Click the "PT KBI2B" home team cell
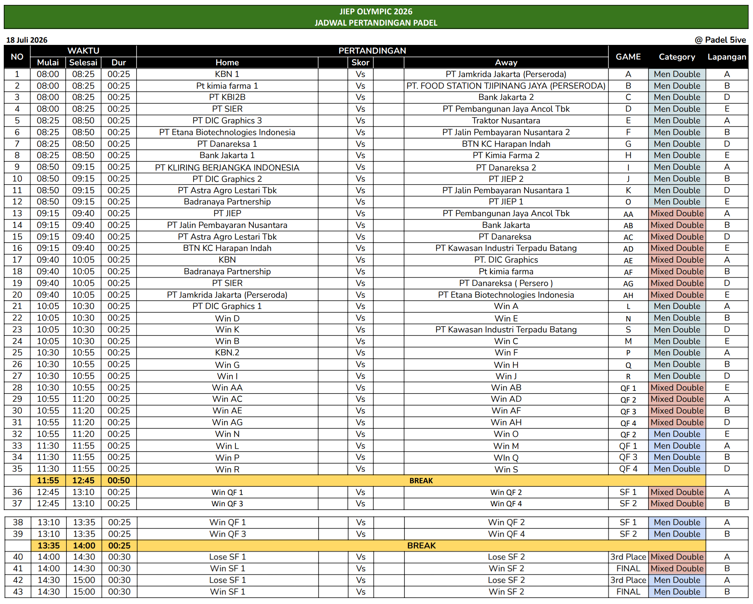Viewport: 753px width, 604px height. tap(227, 97)
